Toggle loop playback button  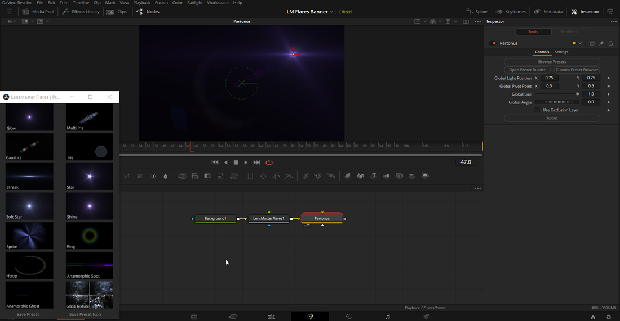tap(269, 162)
